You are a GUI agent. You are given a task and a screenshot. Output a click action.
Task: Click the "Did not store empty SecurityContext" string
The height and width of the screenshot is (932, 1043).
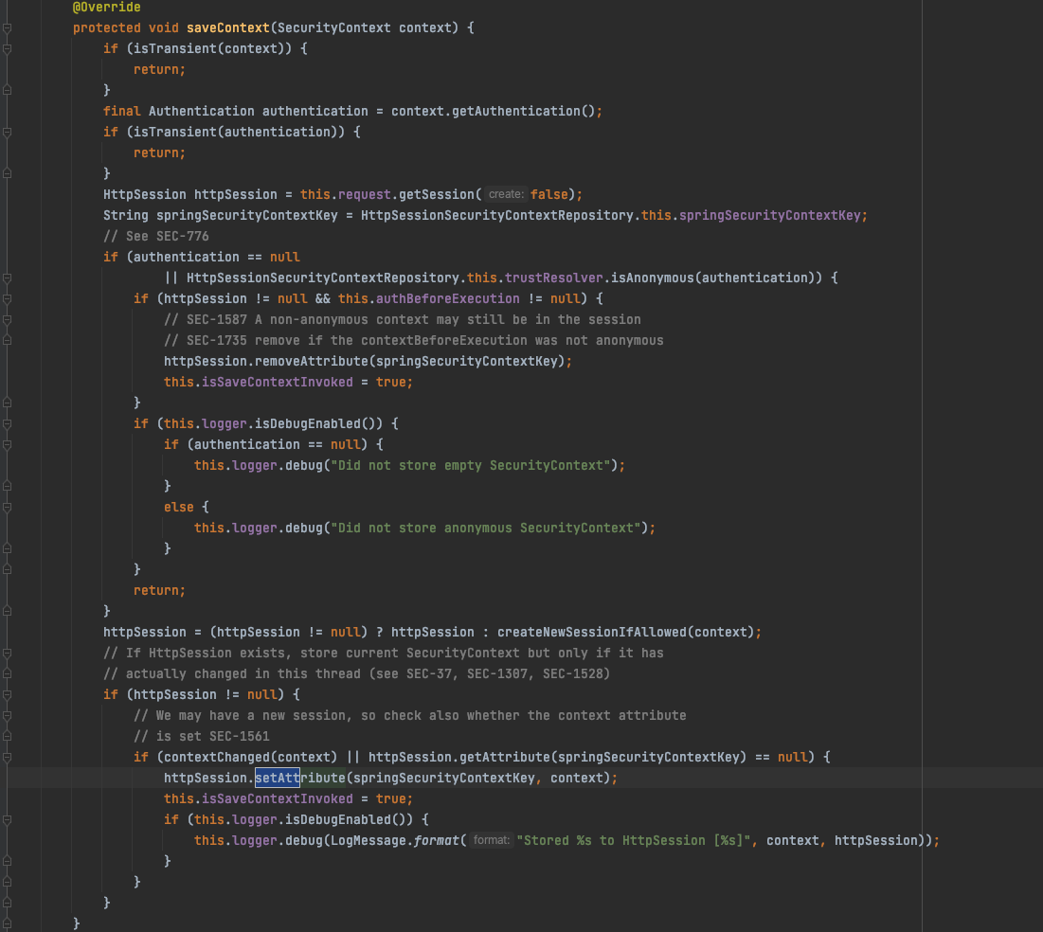(470, 465)
